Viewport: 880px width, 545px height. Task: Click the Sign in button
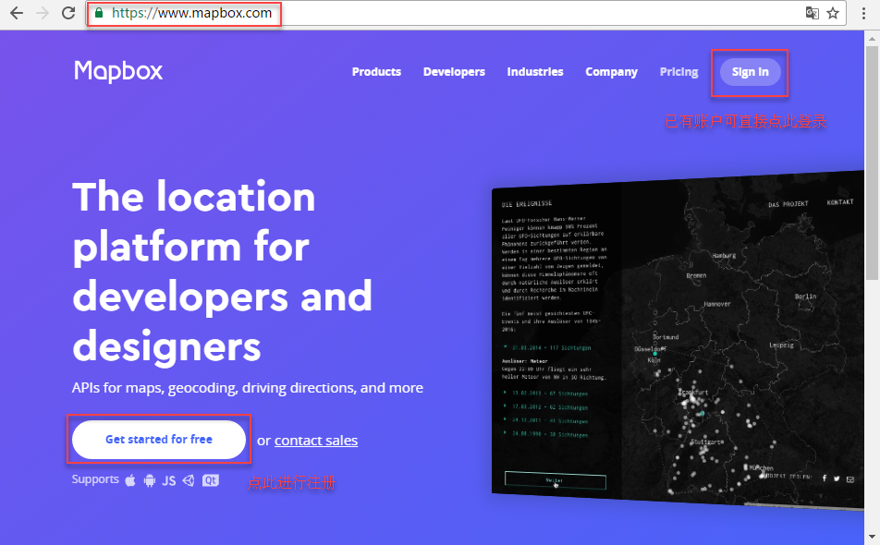point(749,71)
